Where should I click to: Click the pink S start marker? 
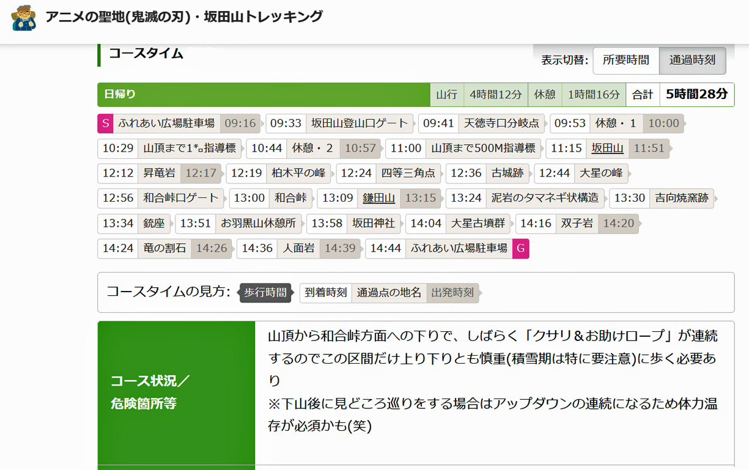pyautogui.click(x=105, y=123)
